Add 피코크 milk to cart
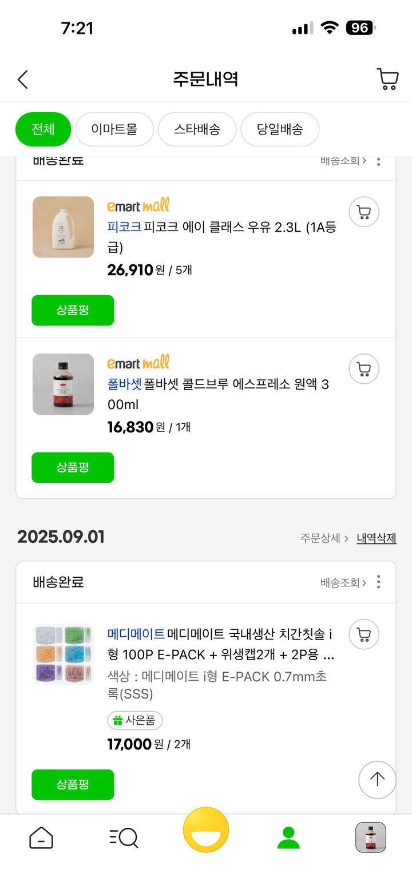412x893 pixels. [363, 212]
